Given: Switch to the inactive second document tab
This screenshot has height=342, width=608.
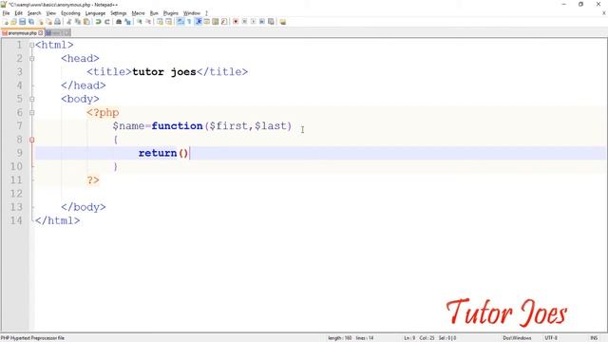Looking at the screenshot, I should (57, 33).
